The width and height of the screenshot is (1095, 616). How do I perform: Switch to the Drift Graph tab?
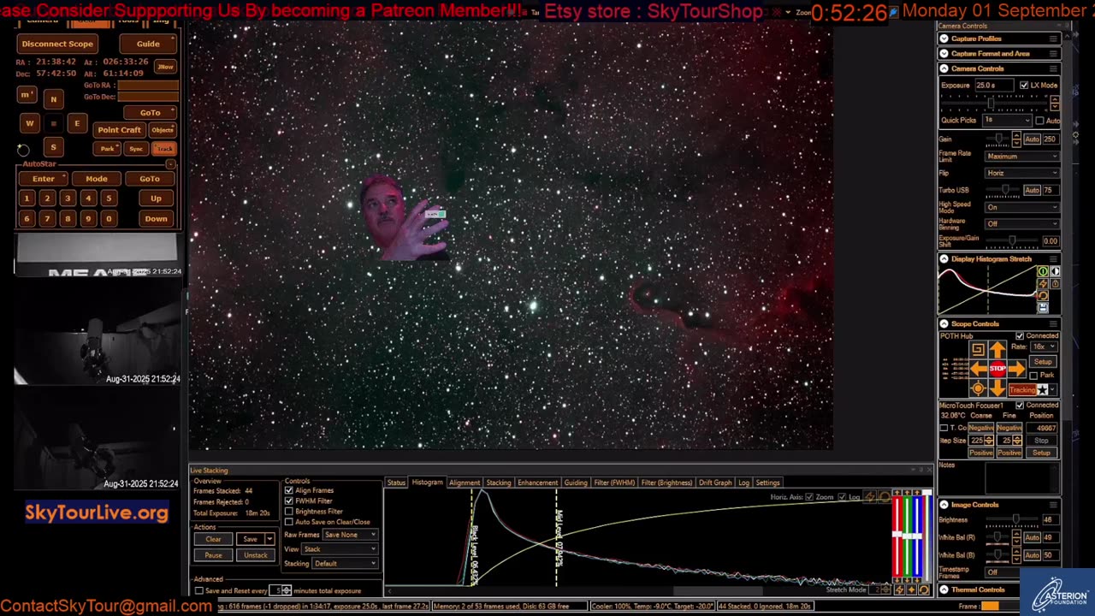pyautogui.click(x=715, y=483)
